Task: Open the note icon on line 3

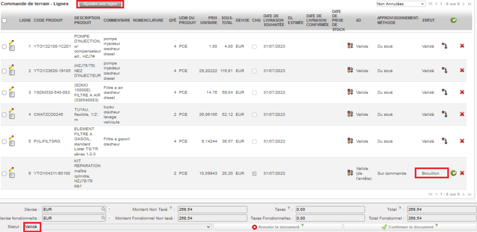Action: click(x=12, y=94)
